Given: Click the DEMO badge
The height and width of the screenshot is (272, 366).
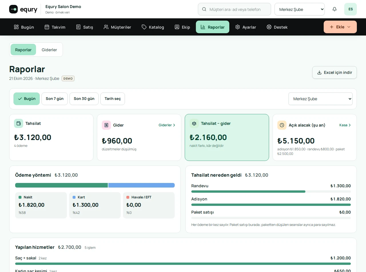Looking at the screenshot, I should click(68, 78).
